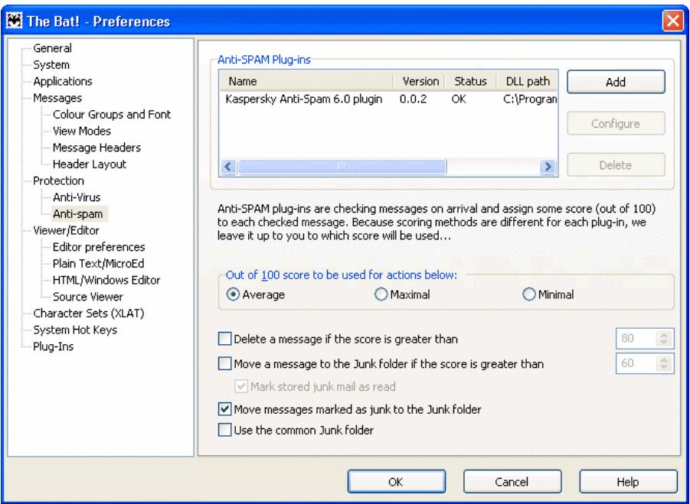Enable Move a message to Junk folder checkbox
Viewport: 690px width, 504px height.
click(225, 363)
